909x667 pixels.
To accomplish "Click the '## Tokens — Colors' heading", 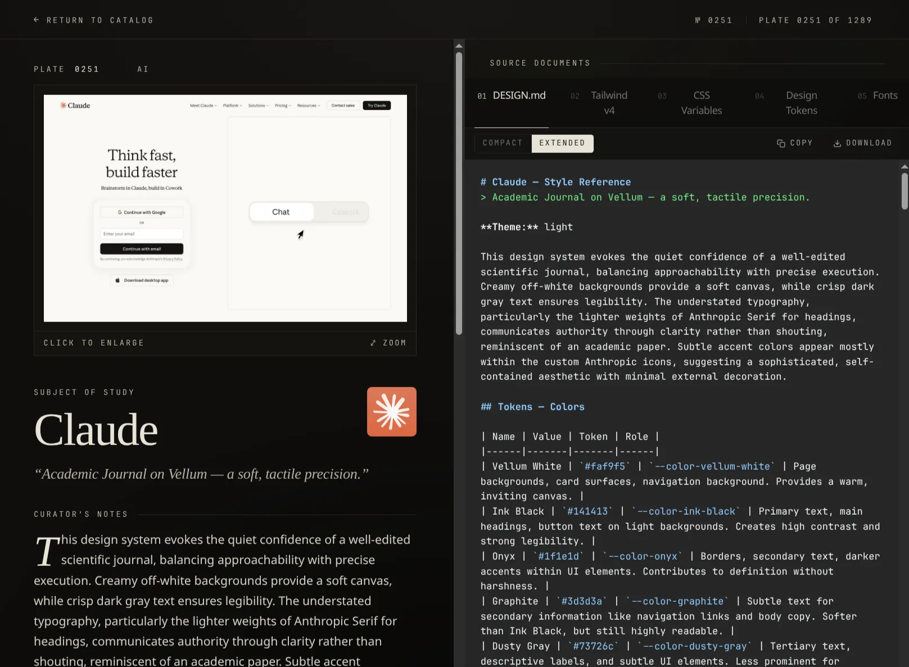I will point(532,407).
